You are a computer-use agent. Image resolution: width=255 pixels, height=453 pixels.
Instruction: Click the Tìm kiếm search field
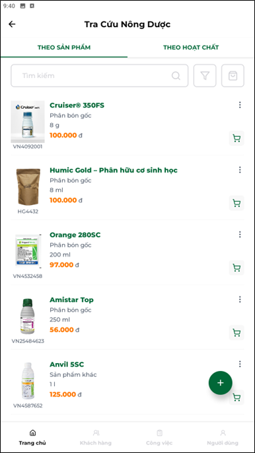(x=100, y=75)
